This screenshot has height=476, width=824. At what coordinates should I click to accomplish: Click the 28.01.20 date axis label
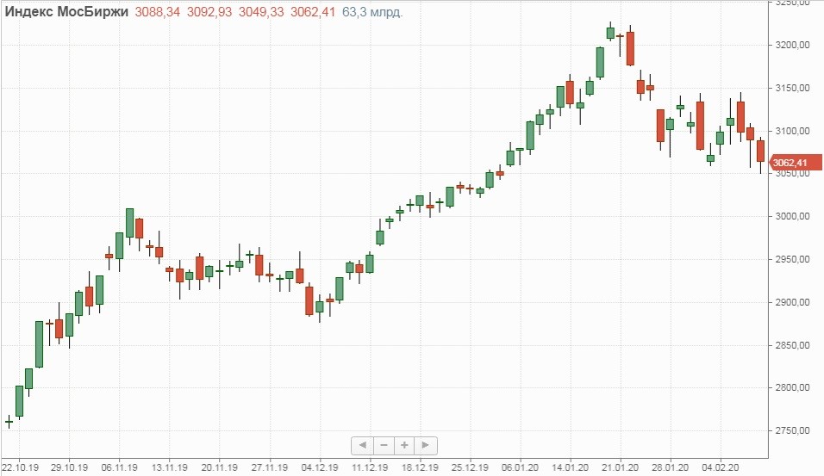(671, 467)
